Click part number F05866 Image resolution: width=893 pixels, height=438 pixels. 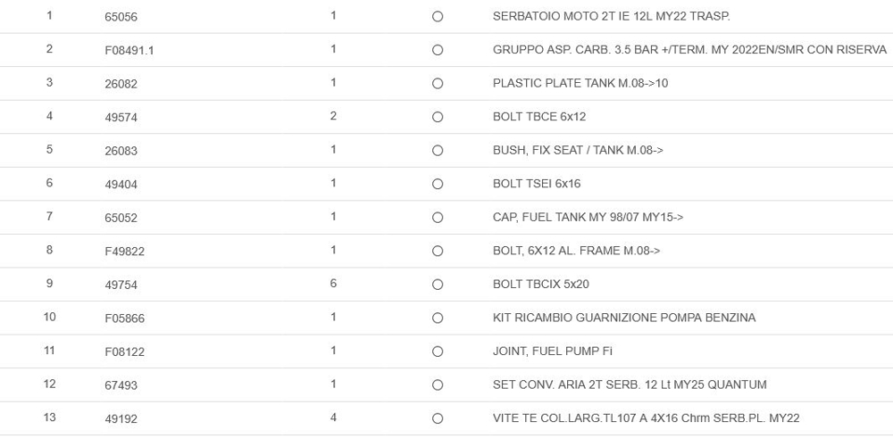124,318
